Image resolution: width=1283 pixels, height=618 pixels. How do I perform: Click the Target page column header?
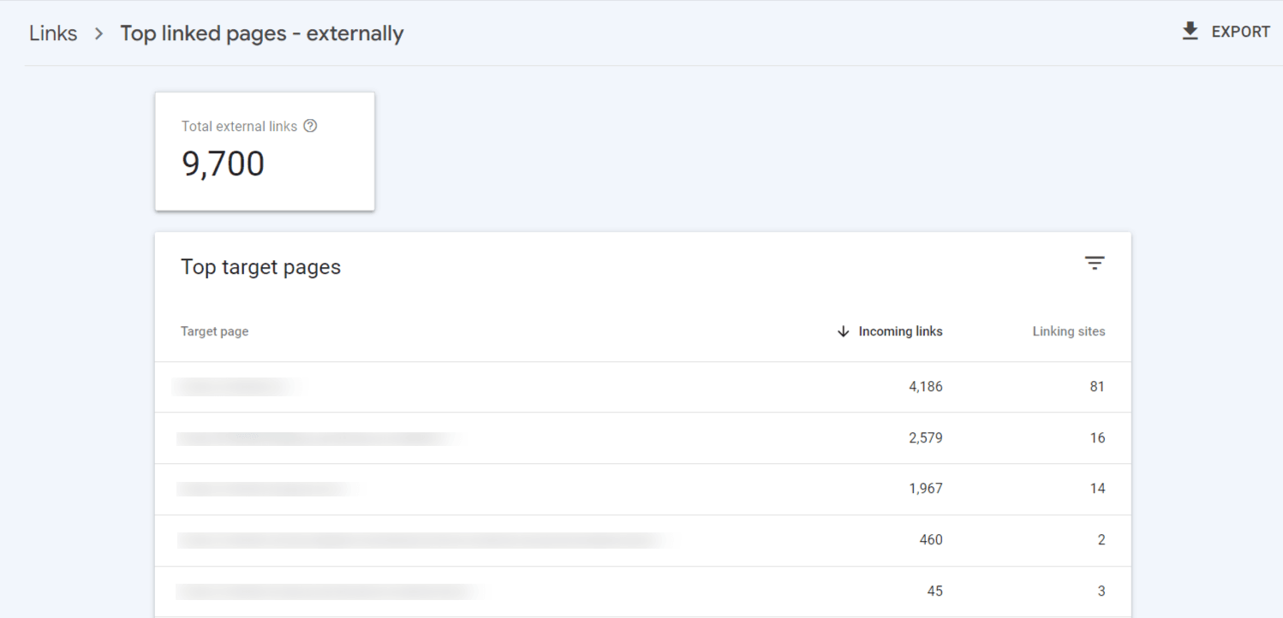pos(214,331)
